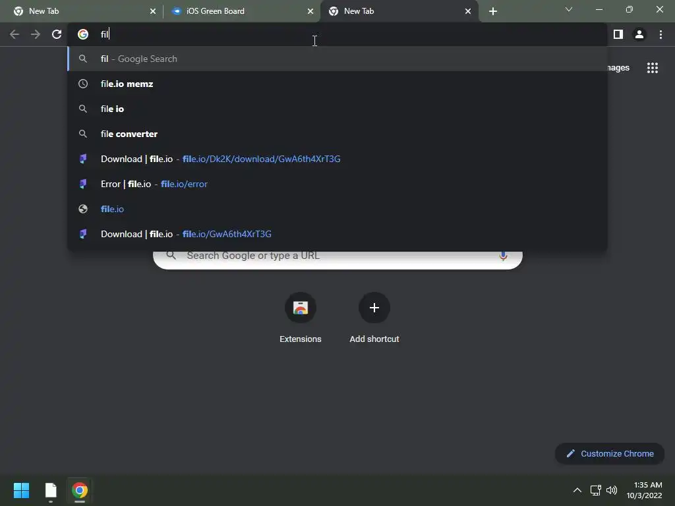Open the 'Error | file.io' suggestion
Image resolution: width=675 pixels, height=506 pixels.
(337, 184)
